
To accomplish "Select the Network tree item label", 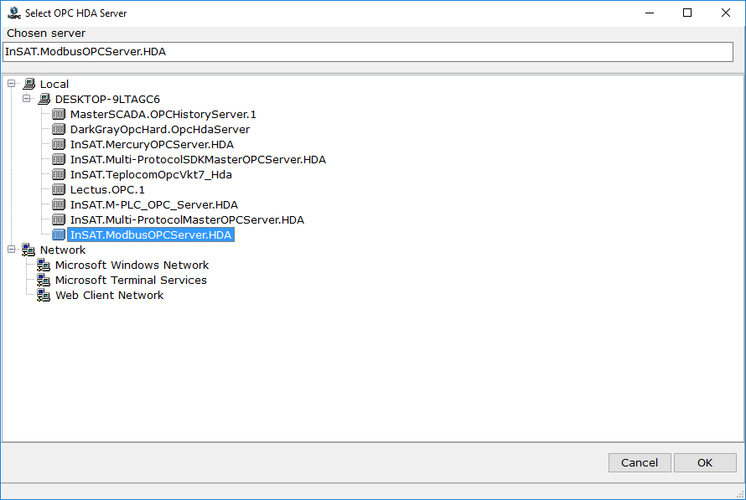I will pos(63,250).
